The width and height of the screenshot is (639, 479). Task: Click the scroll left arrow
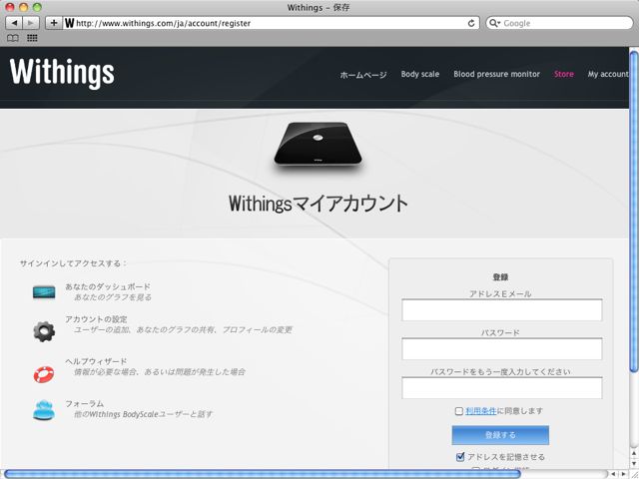tap(613, 474)
